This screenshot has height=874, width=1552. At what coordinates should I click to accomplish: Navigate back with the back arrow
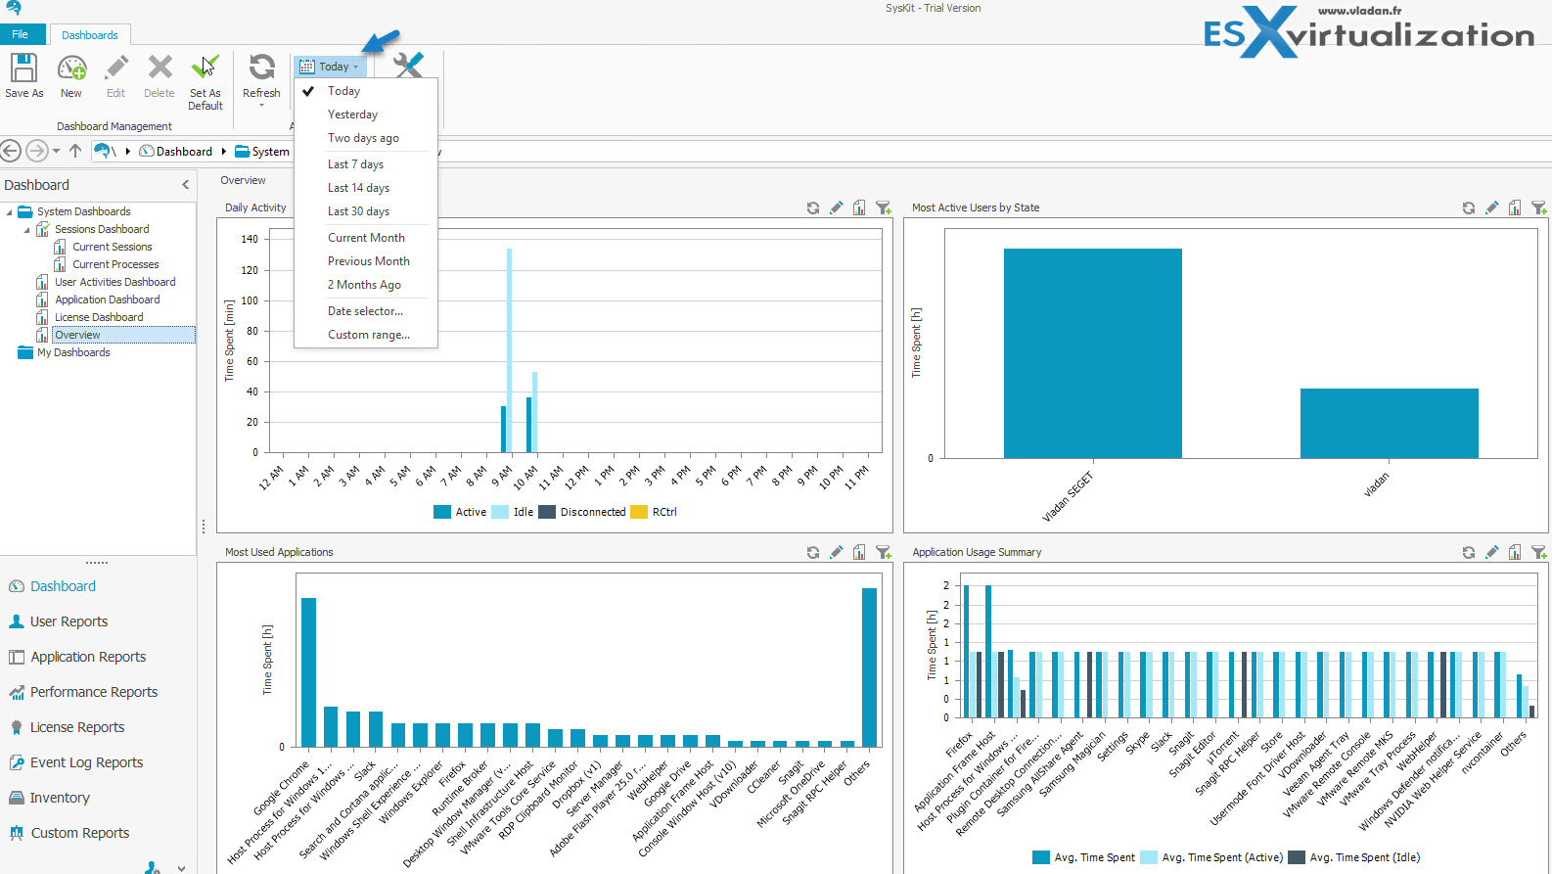[11, 151]
